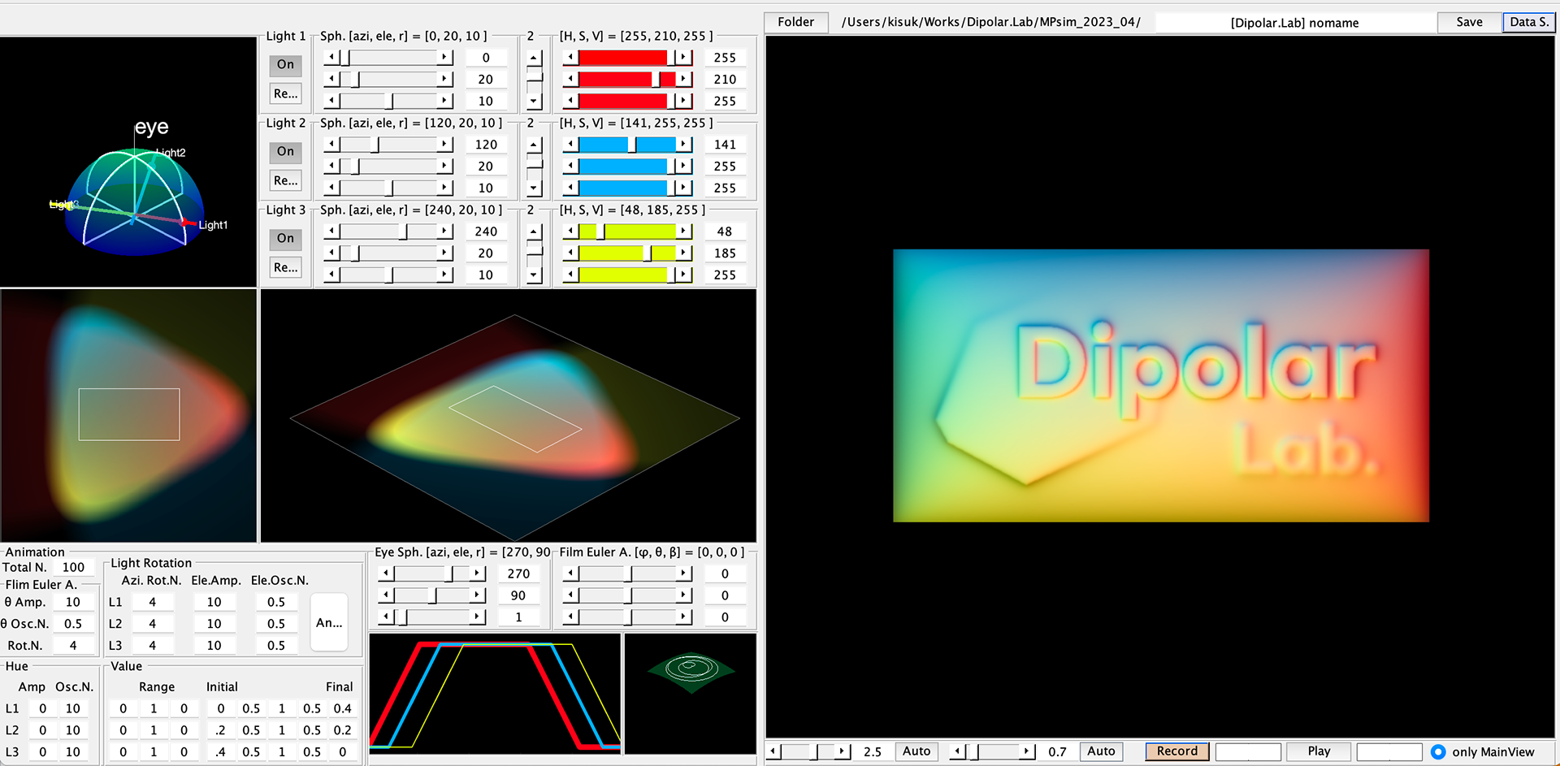Click the main Dipolar Lab render view
Image resolution: width=1560 pixels, height=766 pixels.
click(1160, 387)
